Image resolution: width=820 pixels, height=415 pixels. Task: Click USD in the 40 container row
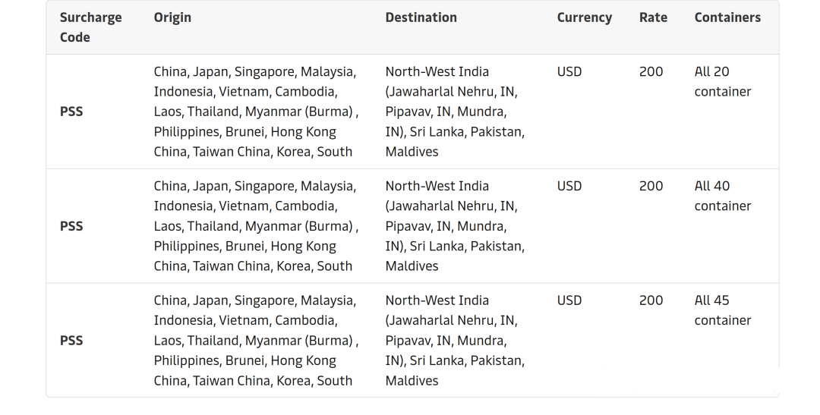569,186
